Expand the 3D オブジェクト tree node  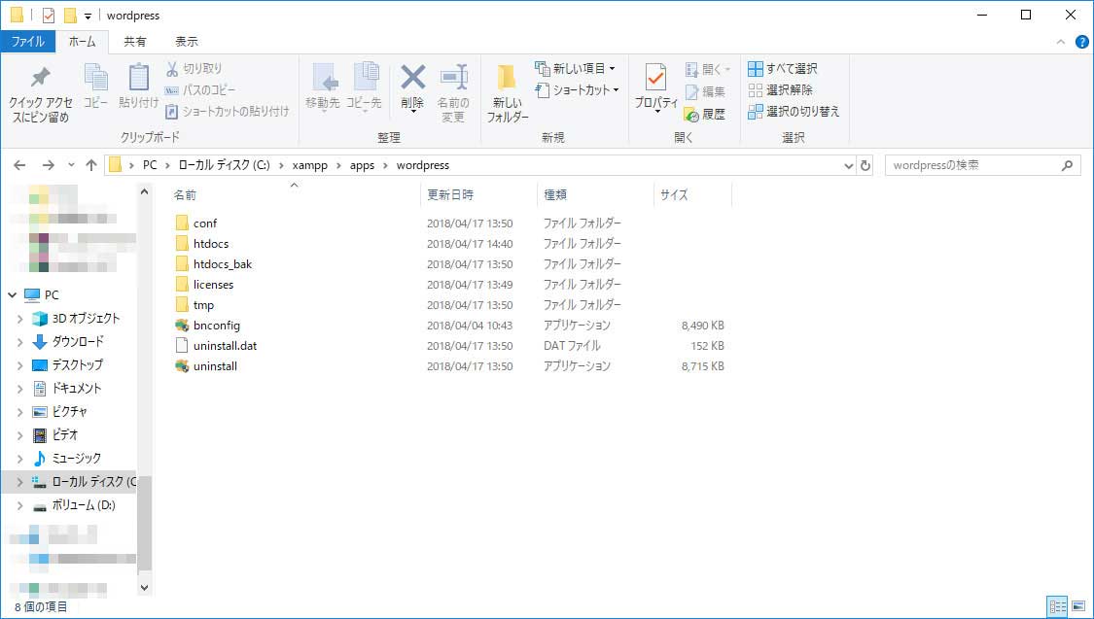coord(19,319)
